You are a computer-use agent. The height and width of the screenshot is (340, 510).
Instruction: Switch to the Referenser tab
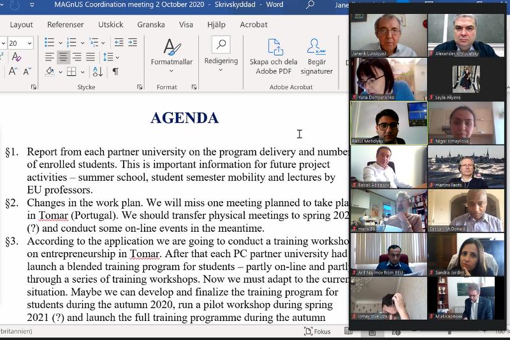[65, 25]
